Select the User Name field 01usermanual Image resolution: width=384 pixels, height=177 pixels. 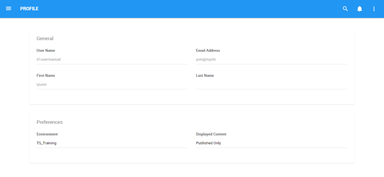(x=112, y=59)
